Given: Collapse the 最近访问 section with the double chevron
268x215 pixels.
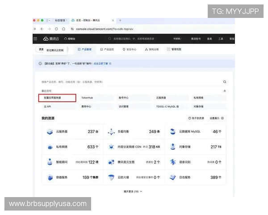Looking at the screenshot, I should pos(225,91).
